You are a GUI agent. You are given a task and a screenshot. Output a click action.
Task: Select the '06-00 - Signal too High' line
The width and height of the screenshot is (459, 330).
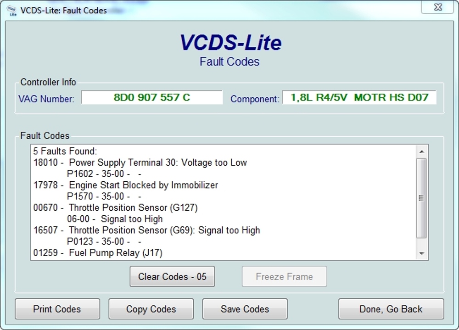coord(115,219)
